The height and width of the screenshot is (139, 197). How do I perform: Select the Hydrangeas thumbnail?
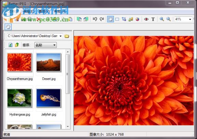pyautogui.click(x=19, y=98)
